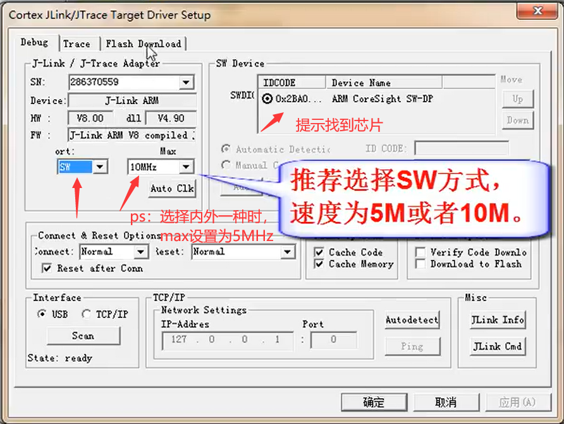Switch to the Trace tab
Screen dimensions: 564x424
(77, 44)
